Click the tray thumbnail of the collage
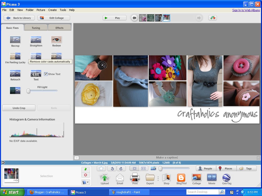Screen dimensions: 262x196 click(11, 175)
